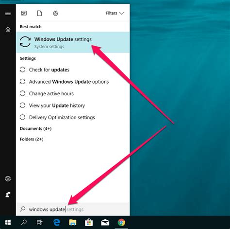Open the hamburger menu in the search panel
Image resolution: width=230 pixels, height=229 pixels.
(x=8, y=13)
